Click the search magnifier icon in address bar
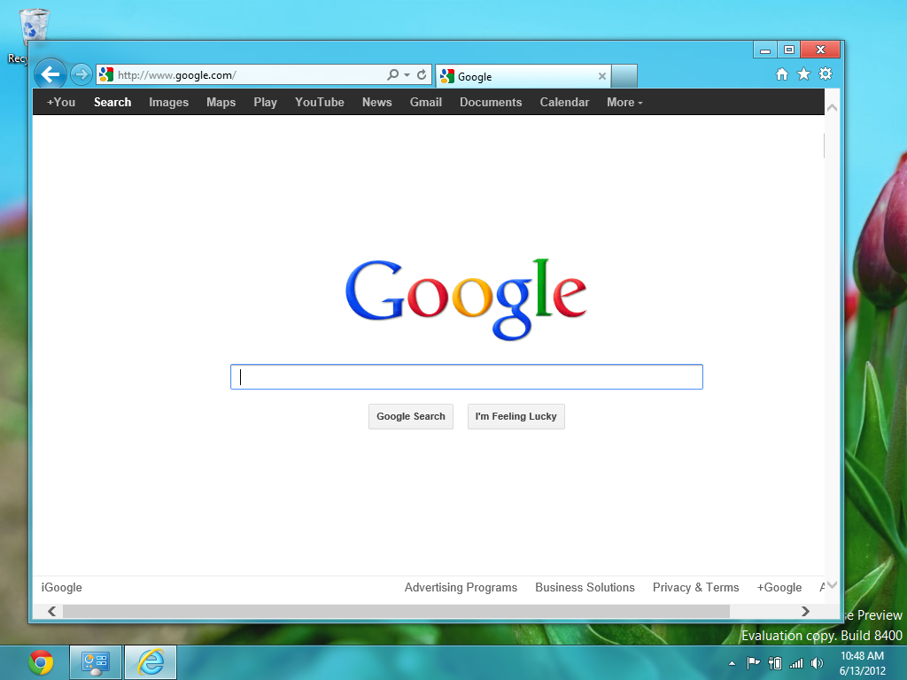The height and width of the screenshot is (680, 907). pyautogui.click(x=393, y=75)
